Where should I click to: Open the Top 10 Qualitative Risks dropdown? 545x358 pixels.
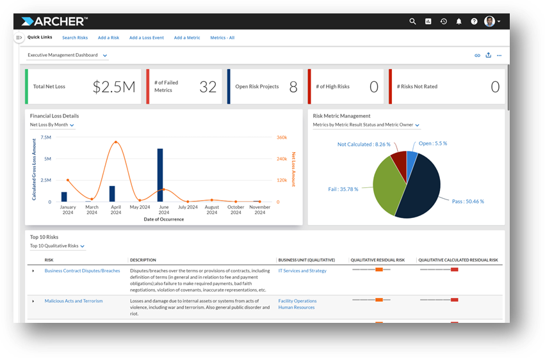coord(58,246)
